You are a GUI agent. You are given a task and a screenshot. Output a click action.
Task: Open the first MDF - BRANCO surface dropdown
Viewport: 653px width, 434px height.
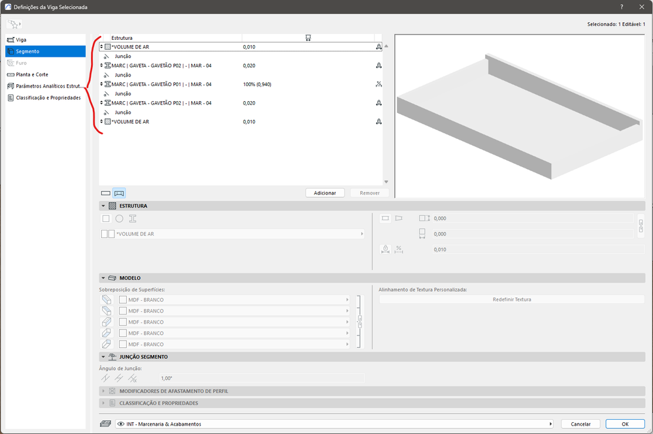click(x=233, y=300)
